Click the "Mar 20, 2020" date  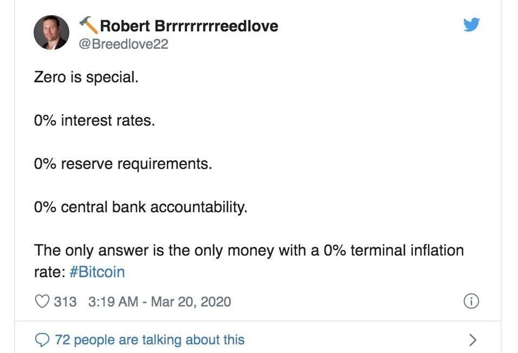(x=191, y=302)
